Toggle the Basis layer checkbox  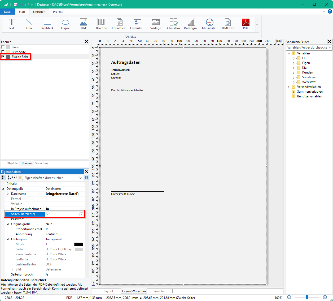(3, 47)
